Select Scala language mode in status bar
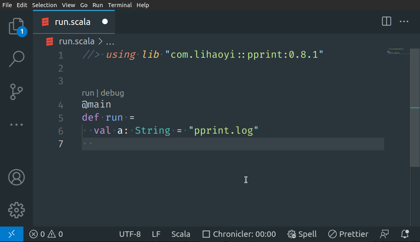 click(181, 234)
